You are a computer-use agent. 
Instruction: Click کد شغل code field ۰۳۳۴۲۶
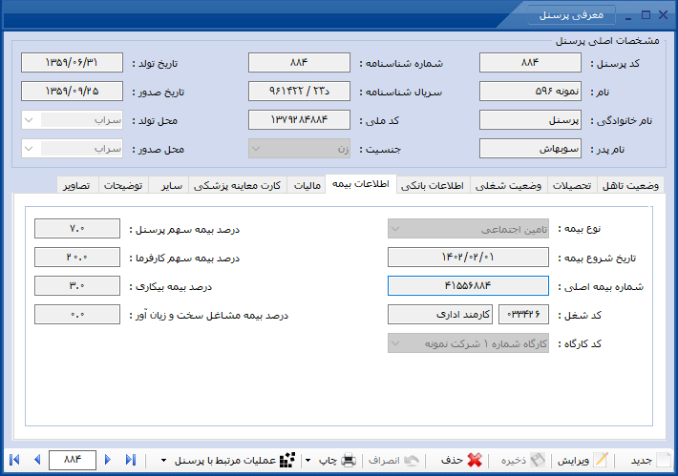[x=523, y=315]
